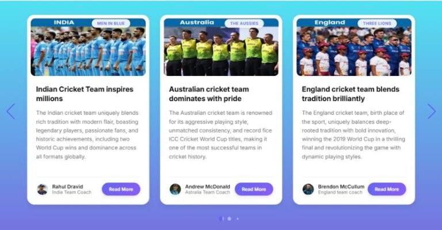The height and width of the screenshot is (230, 442).
Task: Open the Australia team photo
Action: [x=221, y=47]
